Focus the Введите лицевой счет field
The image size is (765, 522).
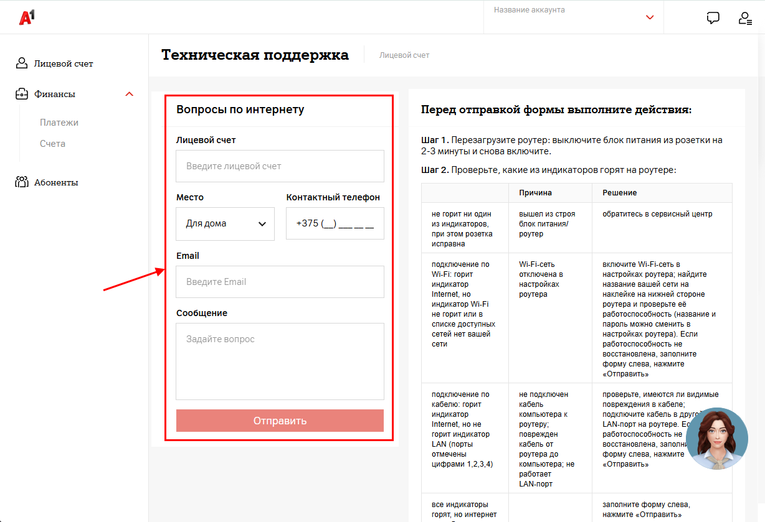tap(280, 166)
